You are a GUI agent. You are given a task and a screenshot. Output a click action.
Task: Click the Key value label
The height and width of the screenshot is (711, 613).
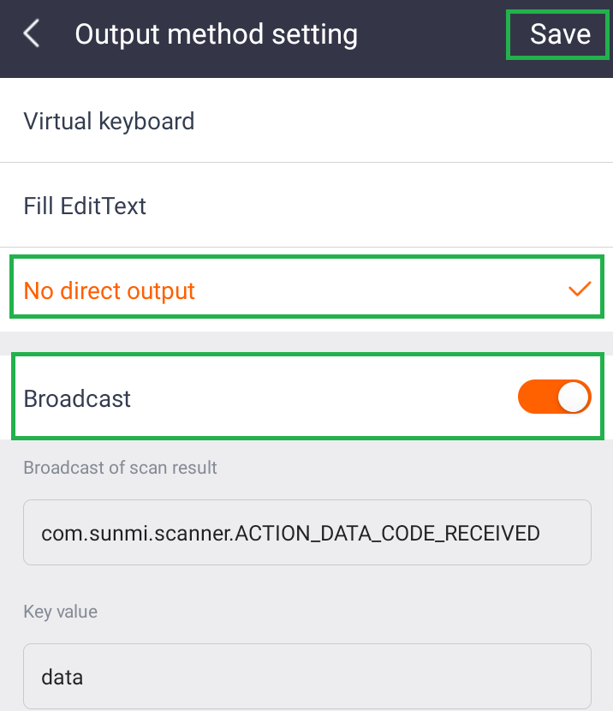61,612
